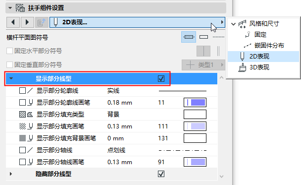Click hook icon of 固定
Viewport: 301px width, 185px height.
coord(248,35)
